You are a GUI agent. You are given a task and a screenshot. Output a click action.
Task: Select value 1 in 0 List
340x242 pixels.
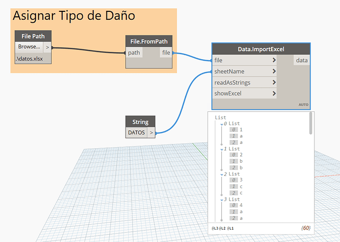click(x=241, y=130)
